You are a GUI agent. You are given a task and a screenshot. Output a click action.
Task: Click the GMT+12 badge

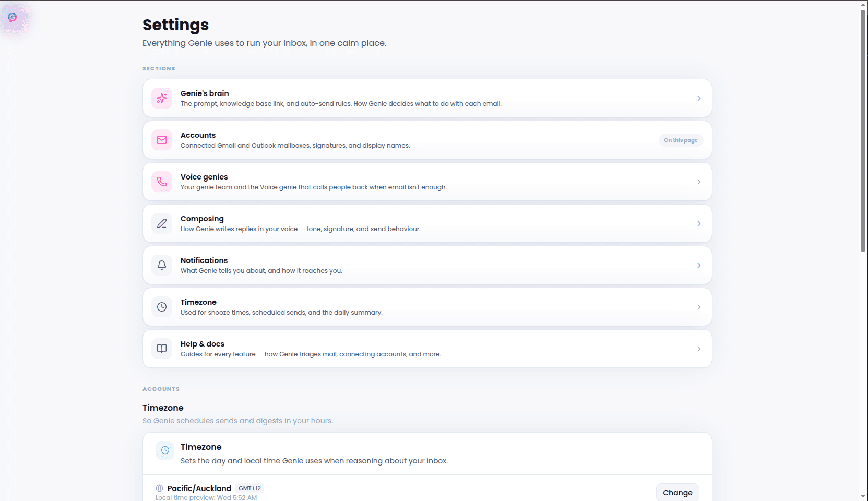click(249, 488)
